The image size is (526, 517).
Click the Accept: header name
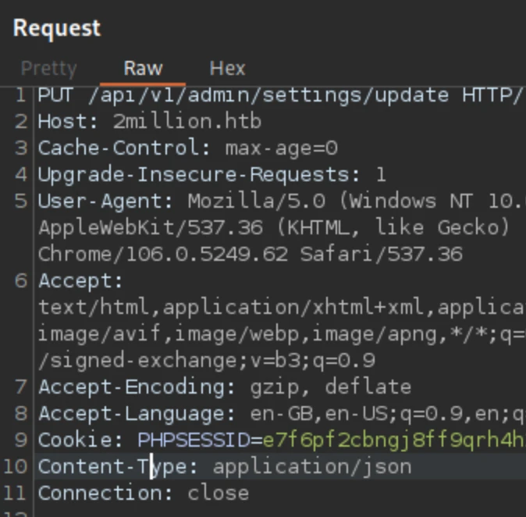pyautogui.click(x=80, y=280)
